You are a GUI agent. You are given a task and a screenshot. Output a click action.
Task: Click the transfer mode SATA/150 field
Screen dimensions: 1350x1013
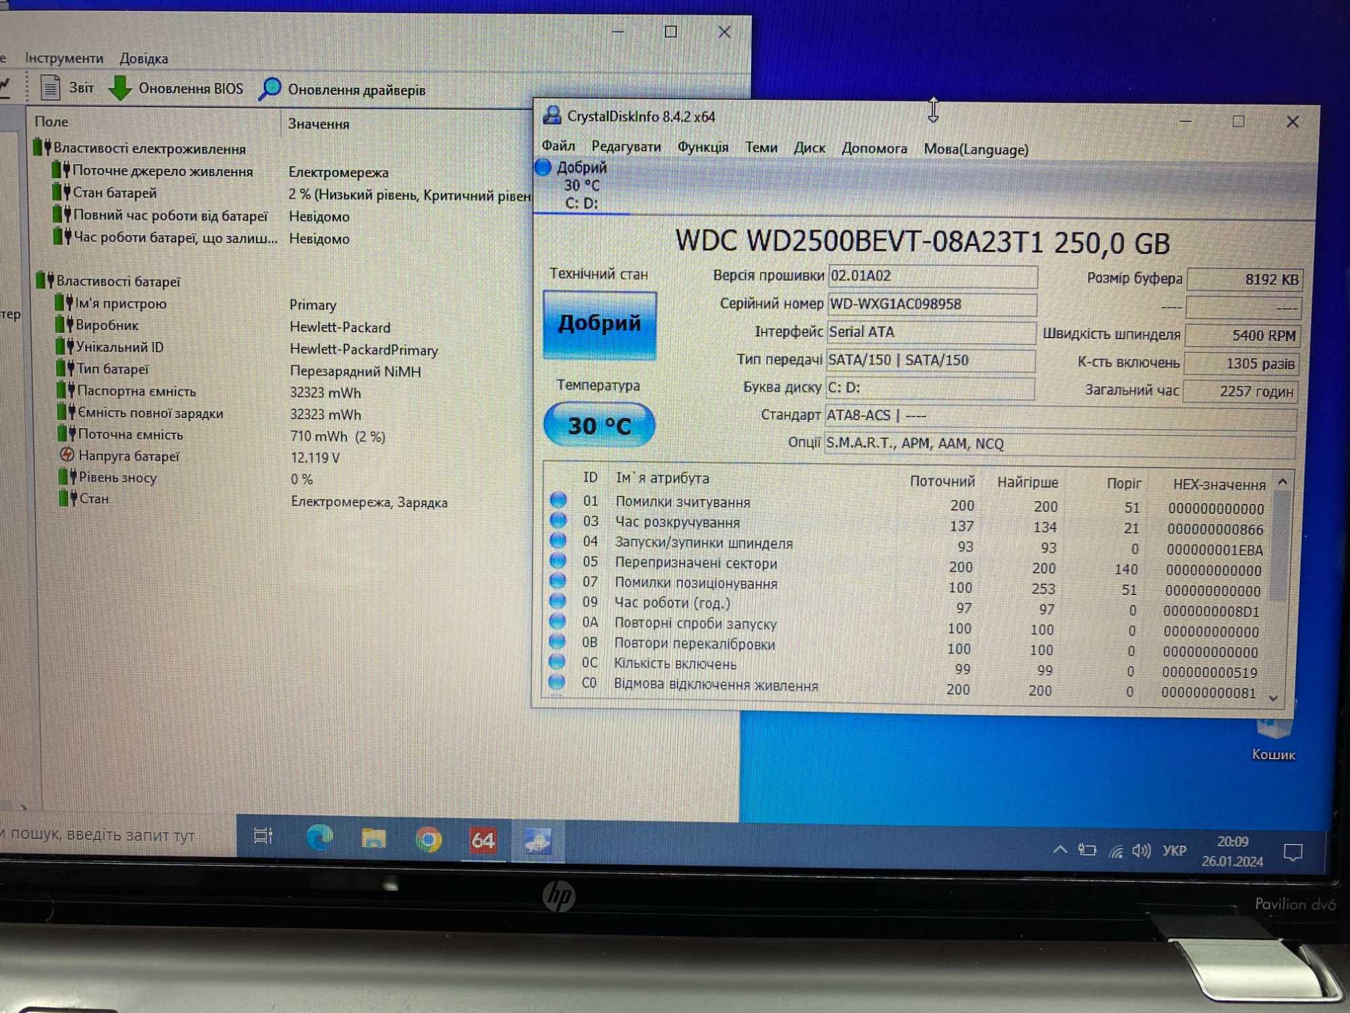[931, 360]
